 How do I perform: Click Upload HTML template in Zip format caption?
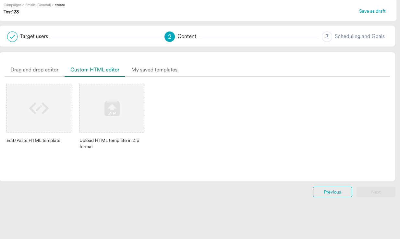click(x=109, y=144)
